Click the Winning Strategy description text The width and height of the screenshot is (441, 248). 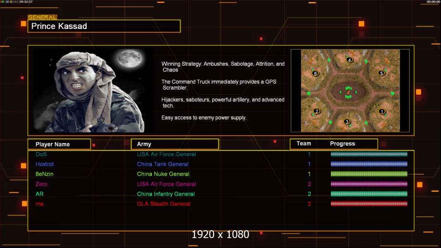coord(223,67)
